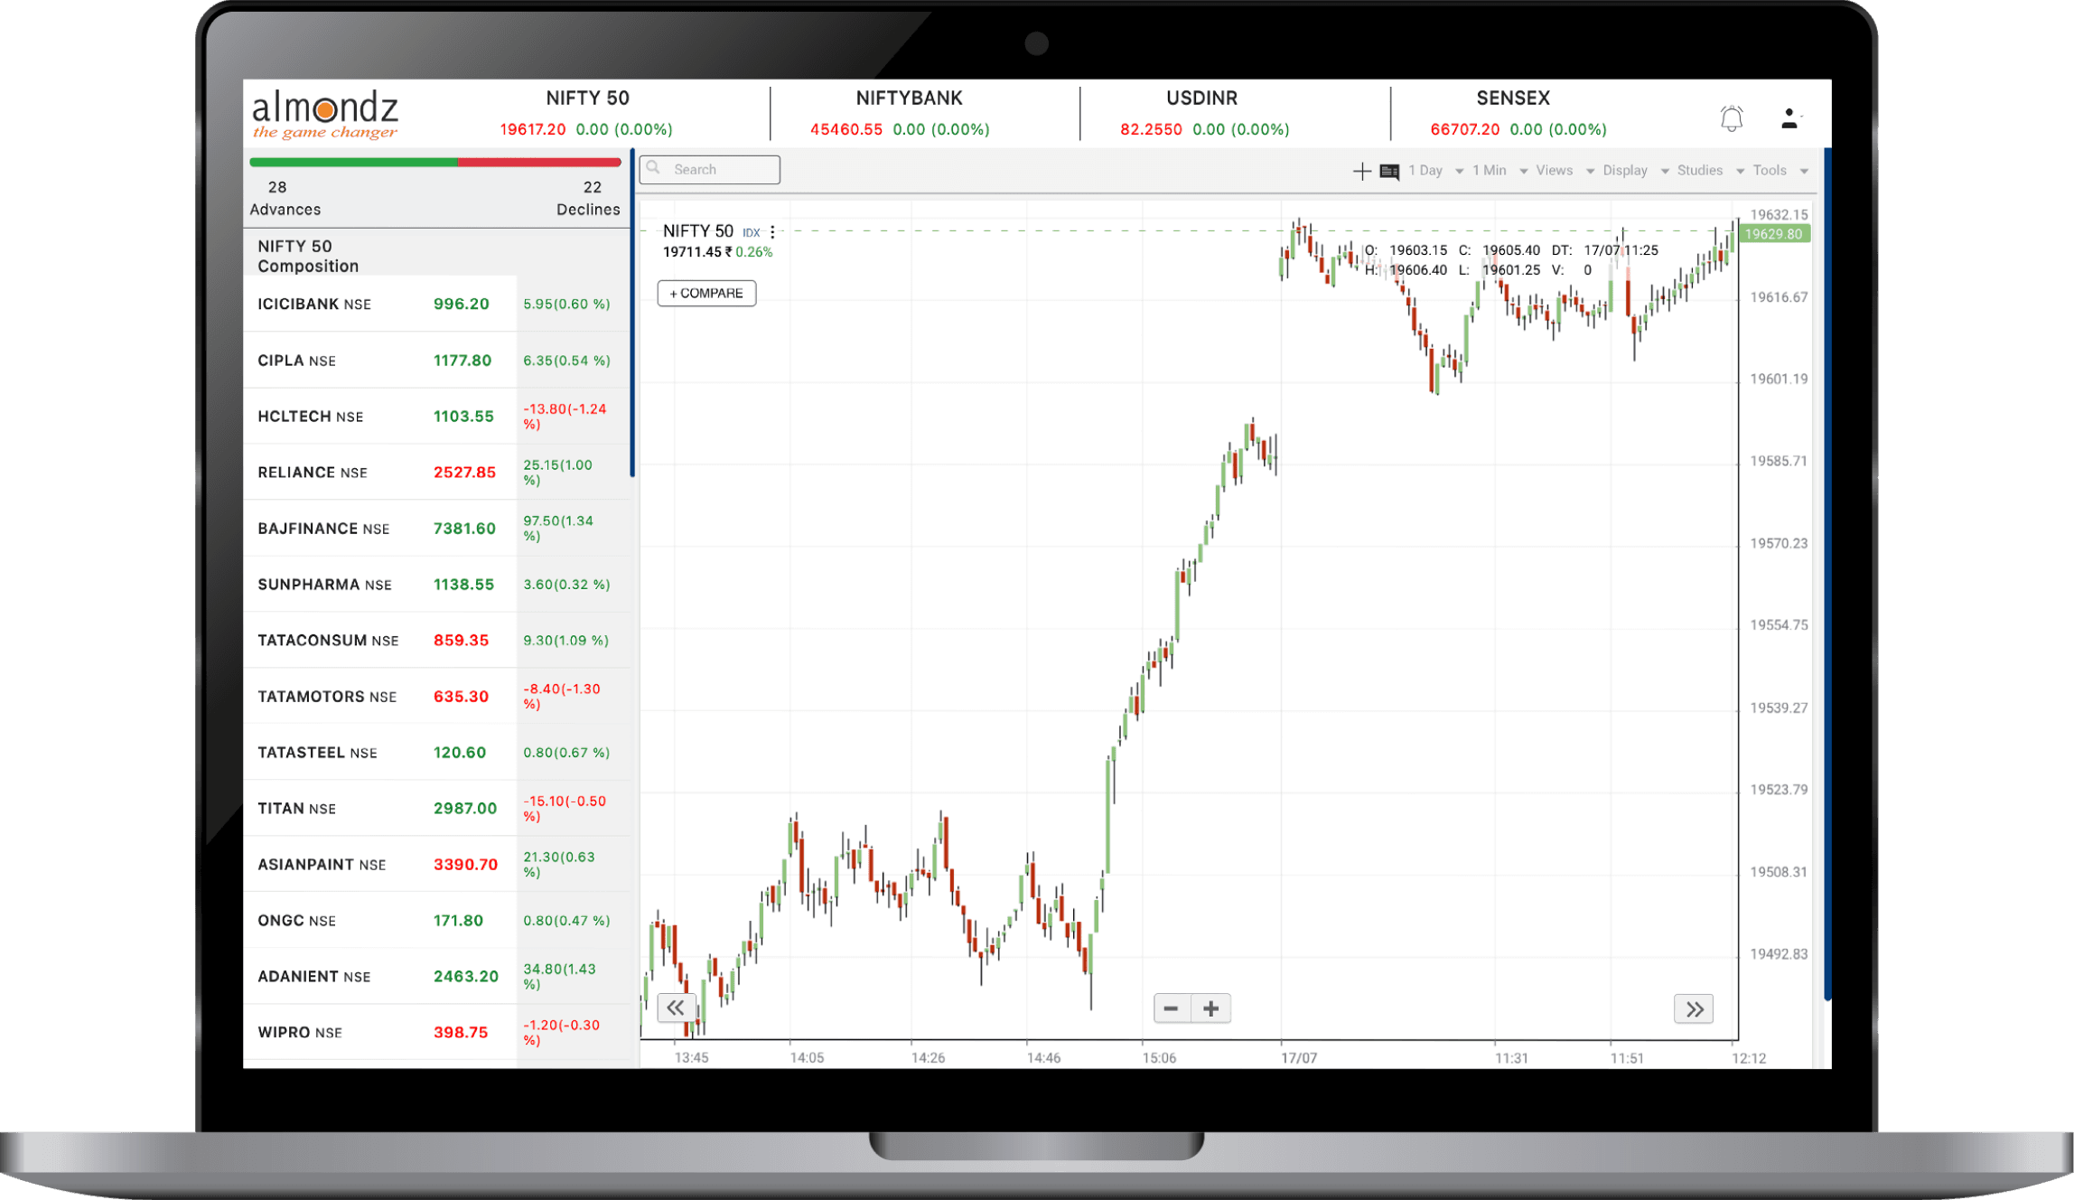
Task: Click the + COMPARE button
Action: [706, 293]
